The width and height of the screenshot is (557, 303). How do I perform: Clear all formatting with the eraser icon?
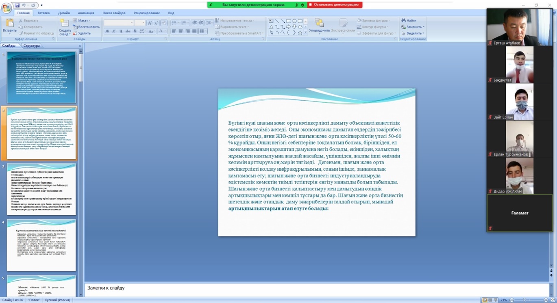[x=164, y=23]
